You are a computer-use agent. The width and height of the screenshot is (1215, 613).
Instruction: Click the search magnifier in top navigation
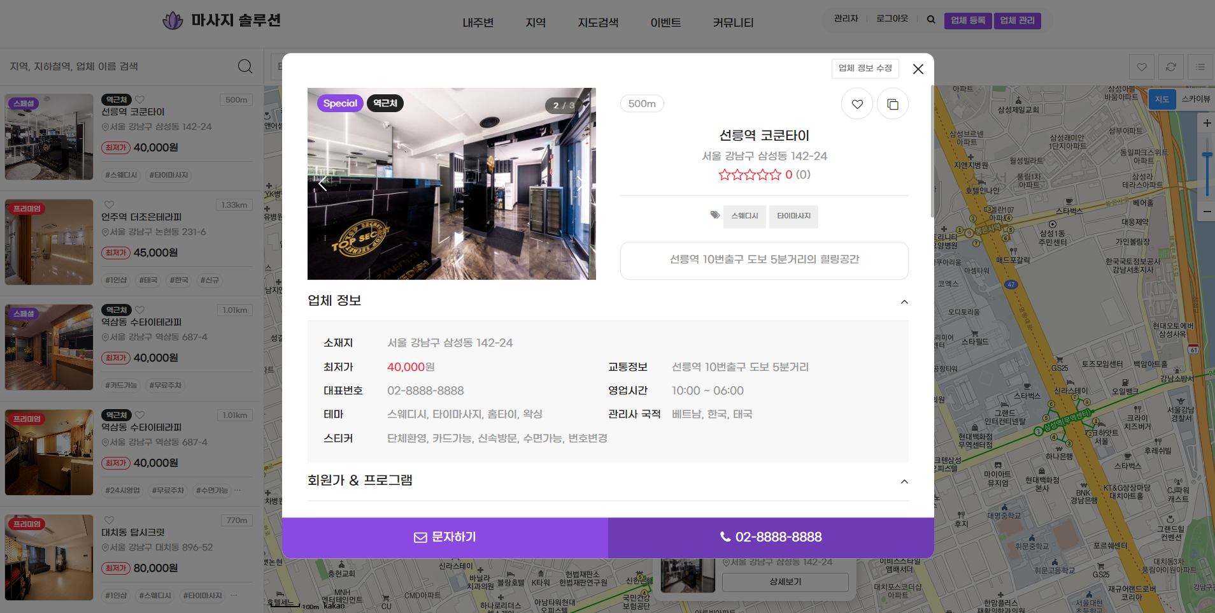tap(931, 20)
